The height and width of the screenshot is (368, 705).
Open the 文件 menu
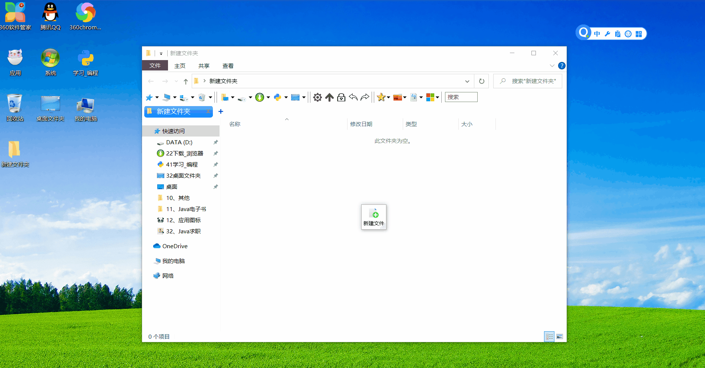pyautogui.click(x=155, y=65)
